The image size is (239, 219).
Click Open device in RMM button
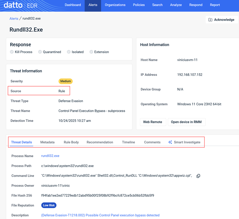point(186,122)
